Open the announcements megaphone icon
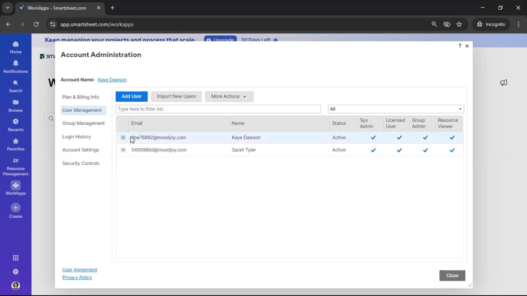The width and height of the screenshot is (527, 296). (503, 83)
